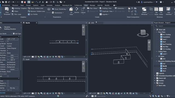Click the help question mark icon
The height and width of the screenshot is (98, 175).
click(161, 2)
